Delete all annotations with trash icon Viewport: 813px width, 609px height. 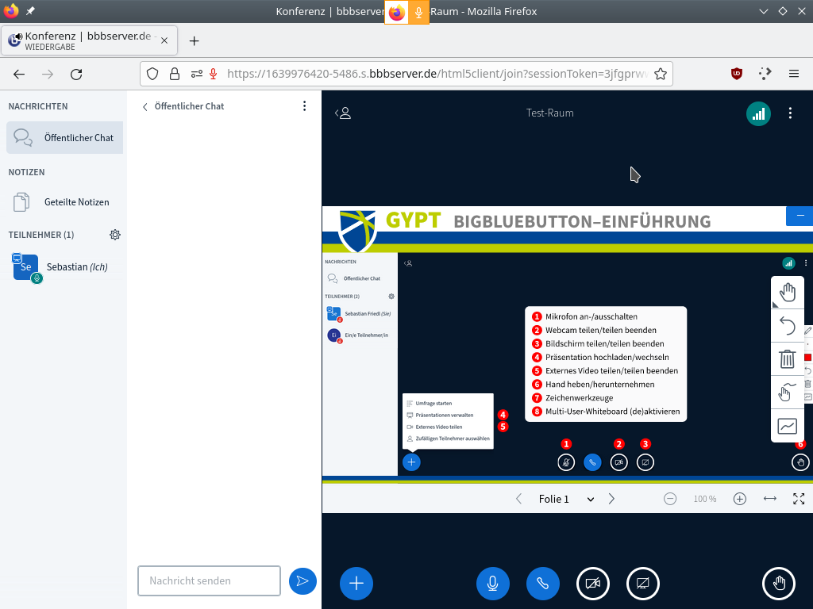click(787, 359)
